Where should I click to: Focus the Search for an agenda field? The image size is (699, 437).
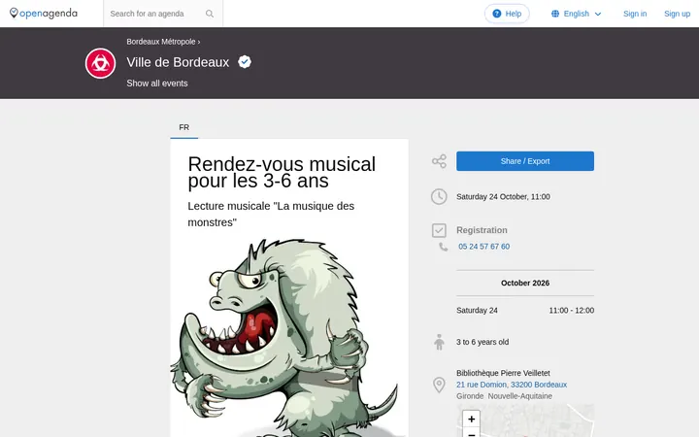tap(156, 14)
